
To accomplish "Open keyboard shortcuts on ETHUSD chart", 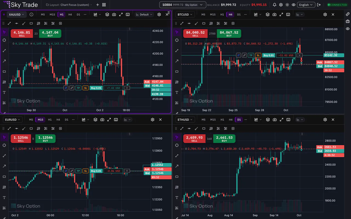I will point(288,120).
